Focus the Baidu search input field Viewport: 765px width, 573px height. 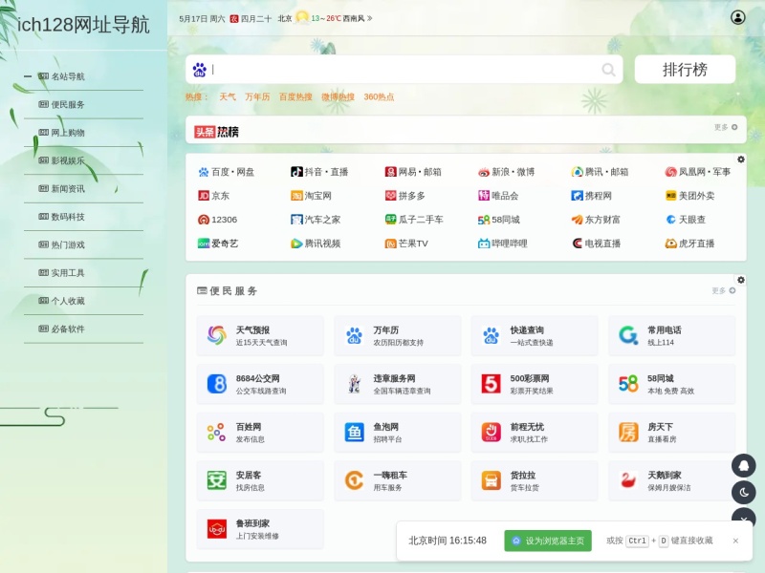point(404,70)
